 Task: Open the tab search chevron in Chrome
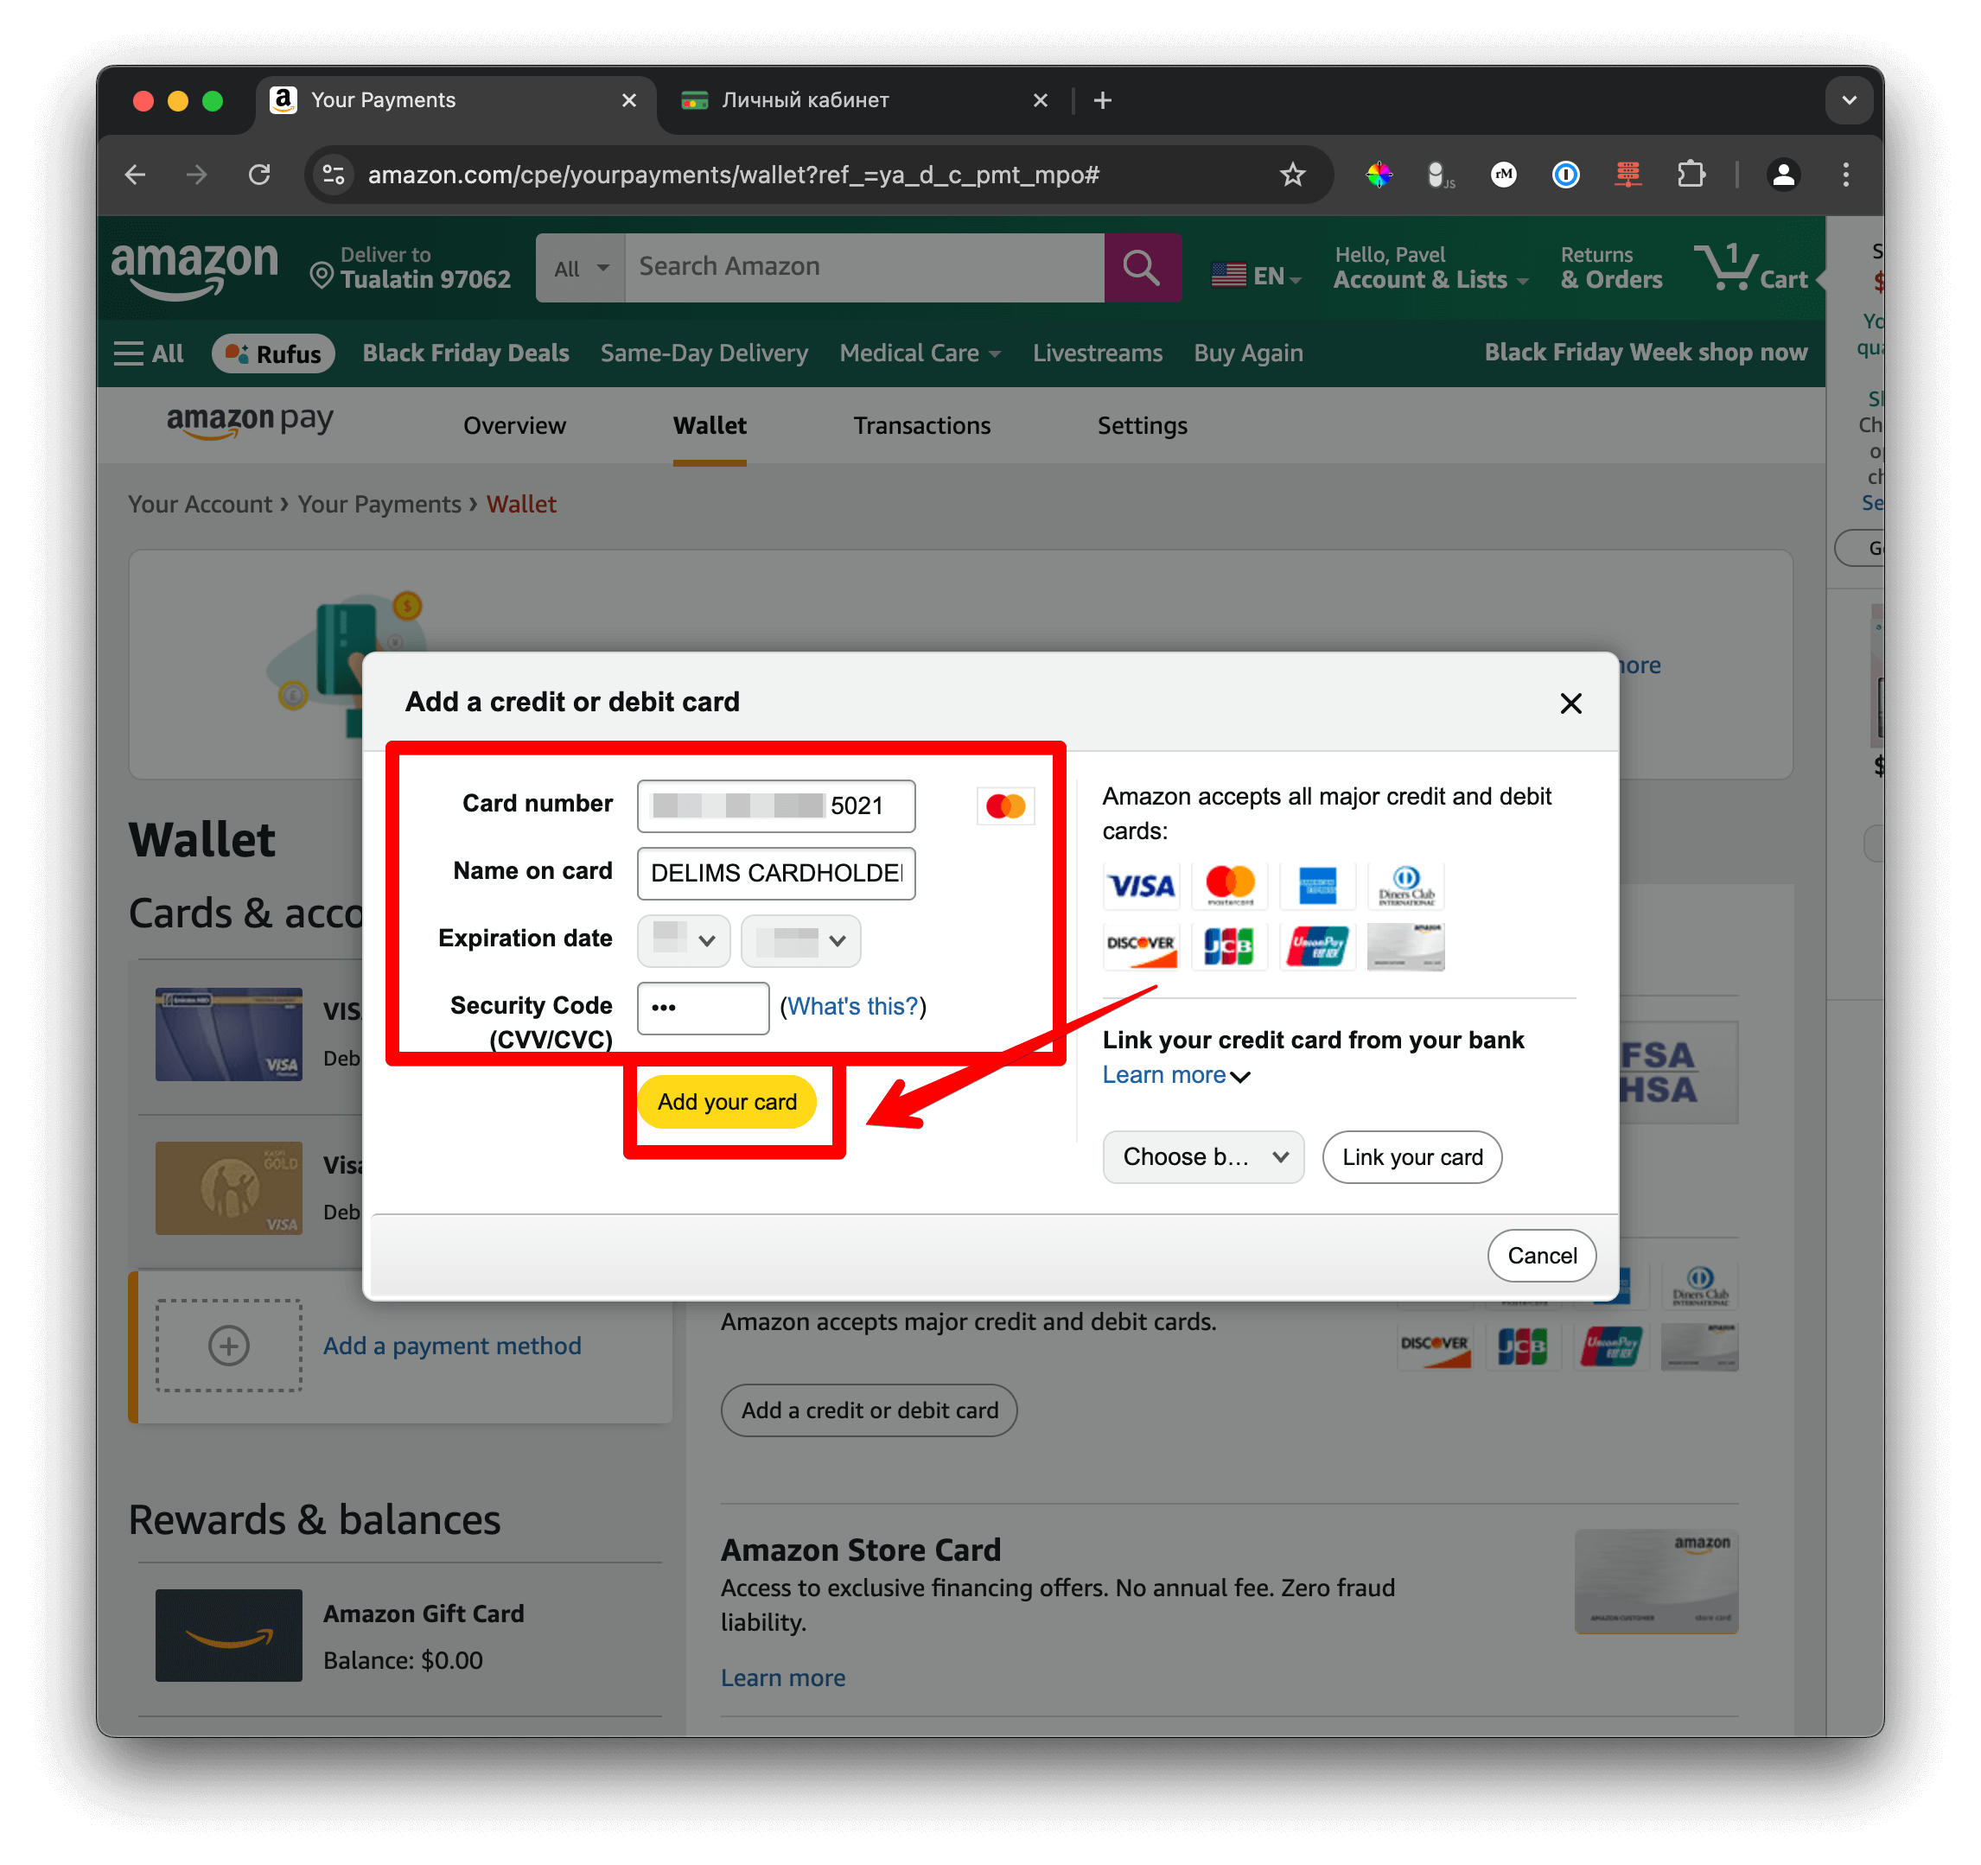pyautogui.click(x=1849, y=100)
